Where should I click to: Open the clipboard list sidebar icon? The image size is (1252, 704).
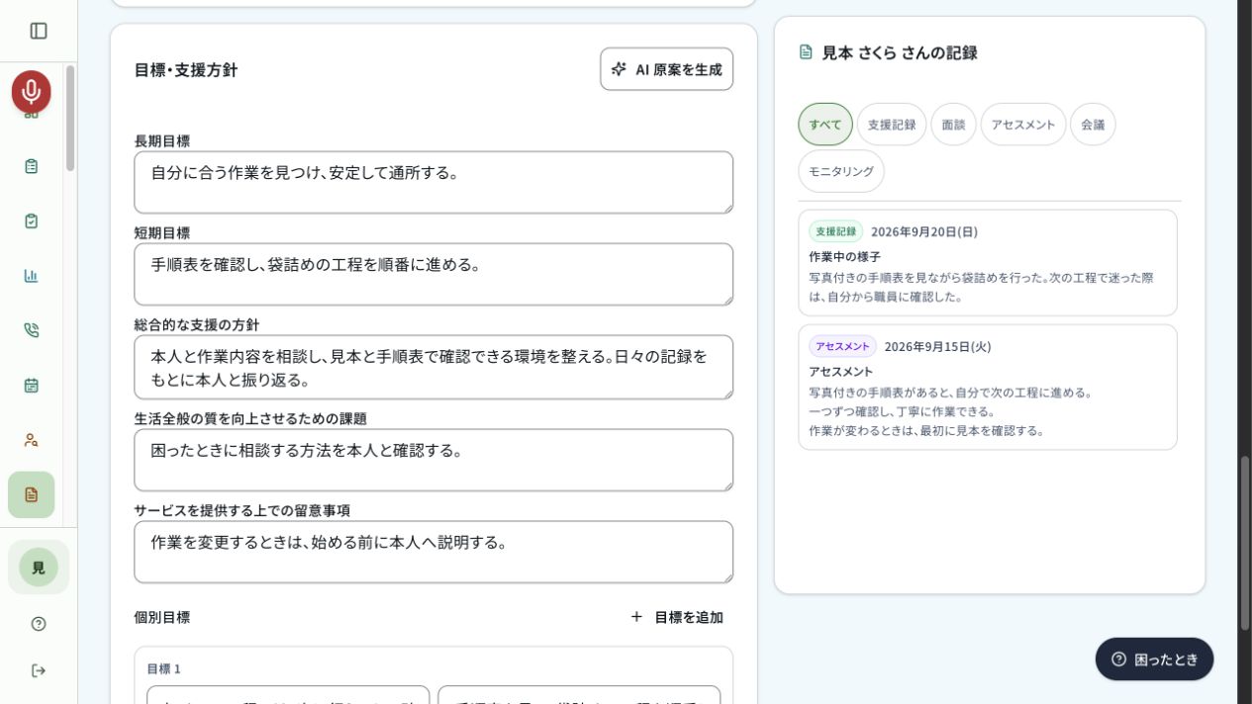(32, 166)
